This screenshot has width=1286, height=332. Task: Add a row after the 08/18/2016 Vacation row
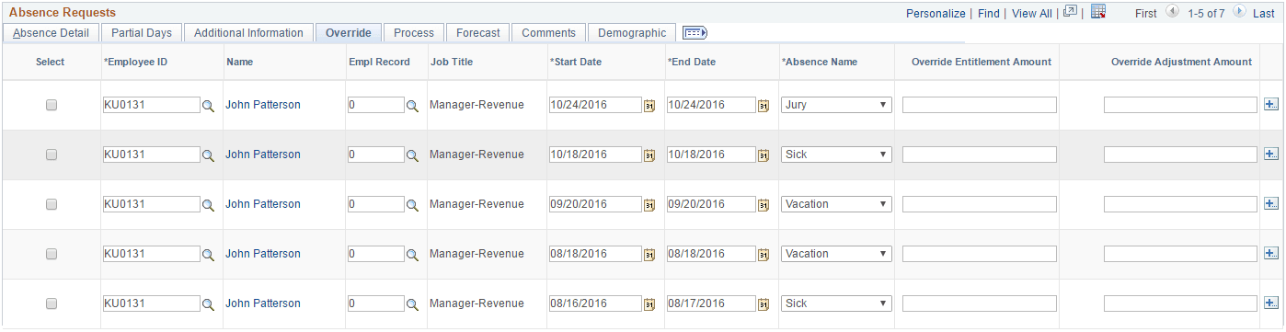coord(1271,254)
